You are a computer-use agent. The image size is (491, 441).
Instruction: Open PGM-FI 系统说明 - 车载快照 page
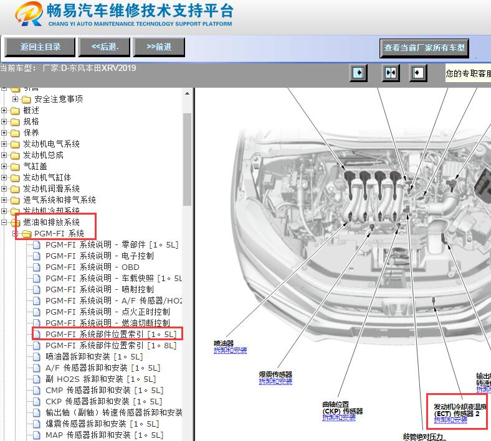coord(113,278)
